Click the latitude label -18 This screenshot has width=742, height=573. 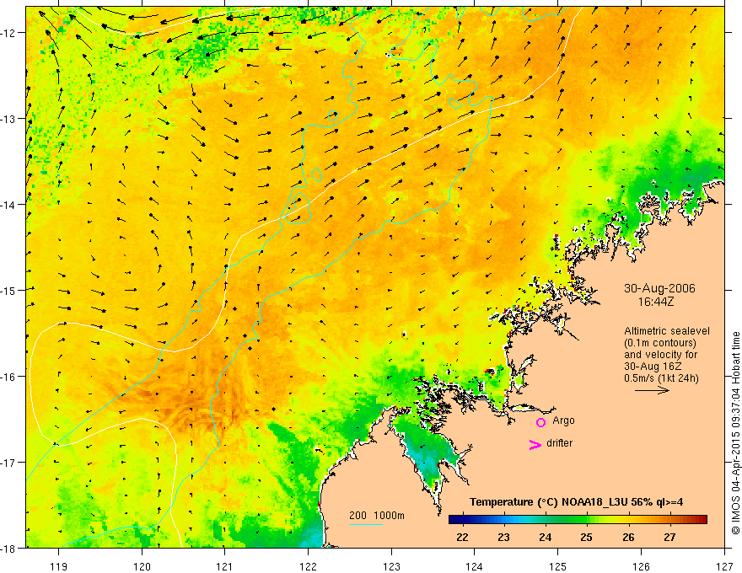(x=10, y=548)
